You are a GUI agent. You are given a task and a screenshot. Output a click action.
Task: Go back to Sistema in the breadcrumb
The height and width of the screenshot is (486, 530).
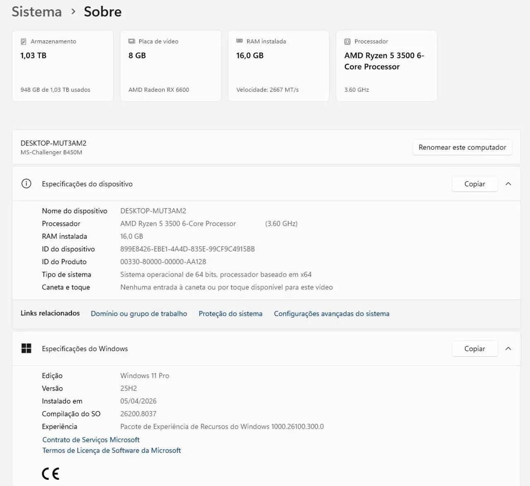(x=36, y=12)
